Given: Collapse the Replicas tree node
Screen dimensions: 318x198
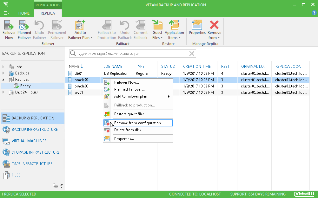Looking at the screenshot, I should 3,80.
